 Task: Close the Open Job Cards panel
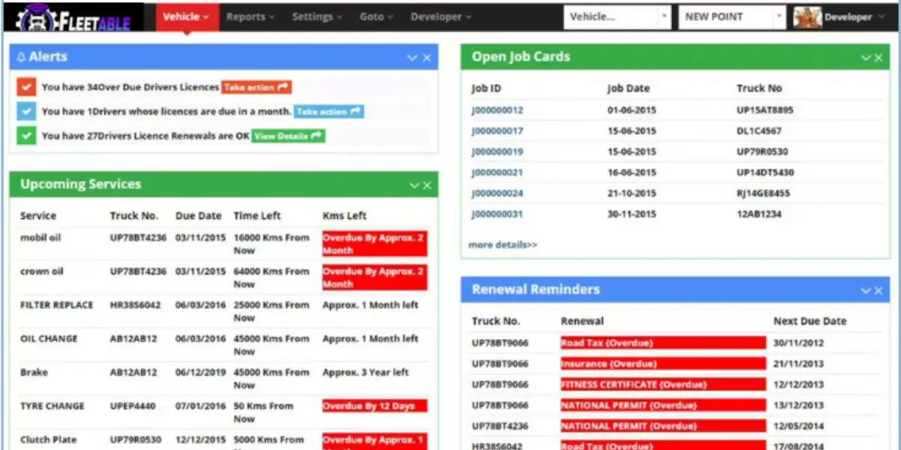click(x=878, y=58)
